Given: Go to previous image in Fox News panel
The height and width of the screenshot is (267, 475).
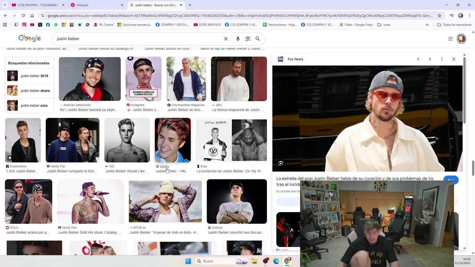Looking at the screenshot, I should point(418,59).
